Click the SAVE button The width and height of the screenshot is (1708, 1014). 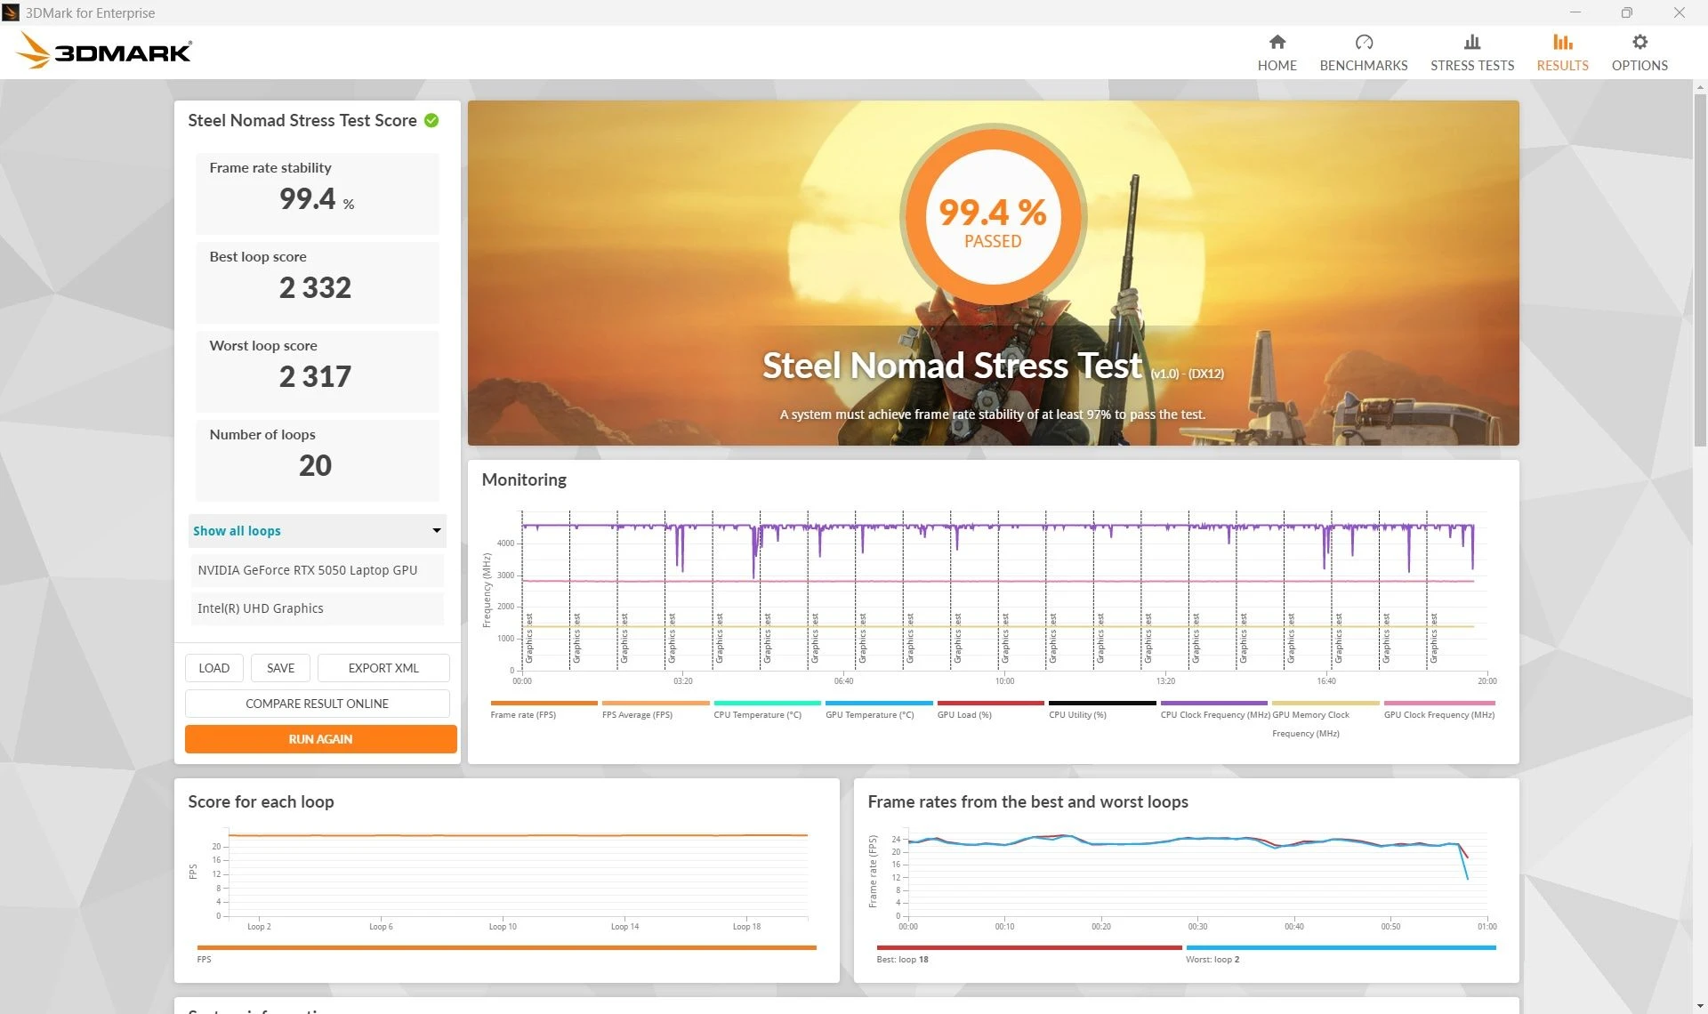[280, 668]
